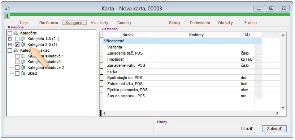
Task: Click the Uložiť button
Action: click(x=247, y=129)
